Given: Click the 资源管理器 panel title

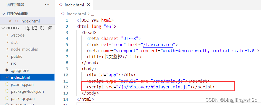Looking at the screenshot, I should 15,5.
